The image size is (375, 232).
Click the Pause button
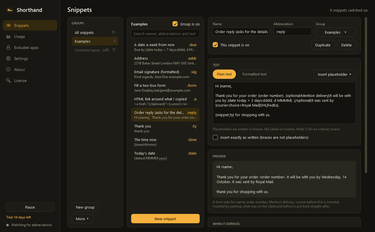click(30, 207)
